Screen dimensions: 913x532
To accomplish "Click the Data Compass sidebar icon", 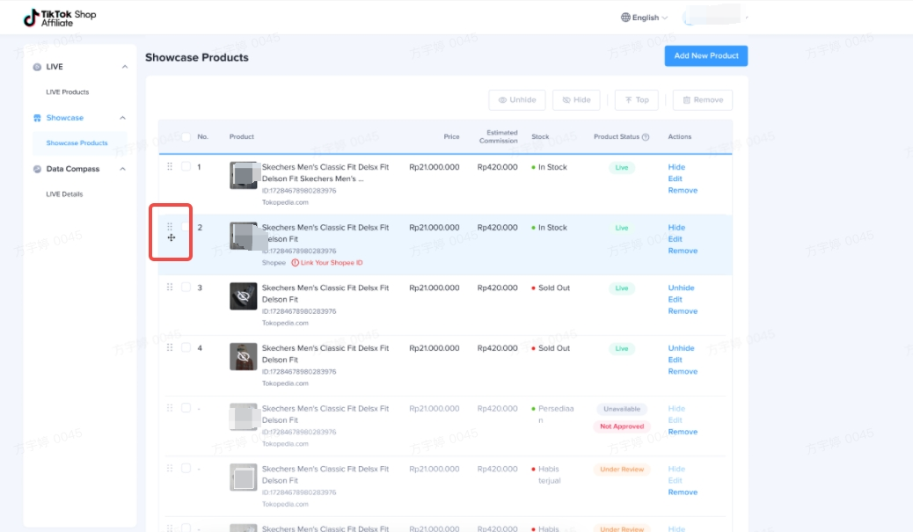I will [x=37, y=169].
